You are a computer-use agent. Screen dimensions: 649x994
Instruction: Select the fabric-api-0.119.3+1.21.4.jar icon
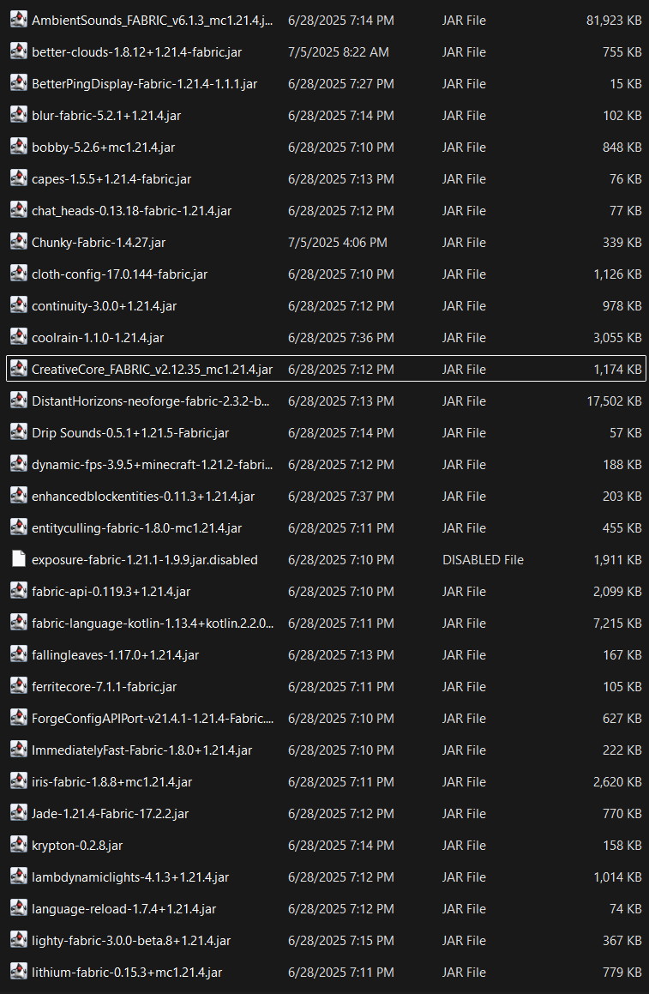[x=19, y=591]
